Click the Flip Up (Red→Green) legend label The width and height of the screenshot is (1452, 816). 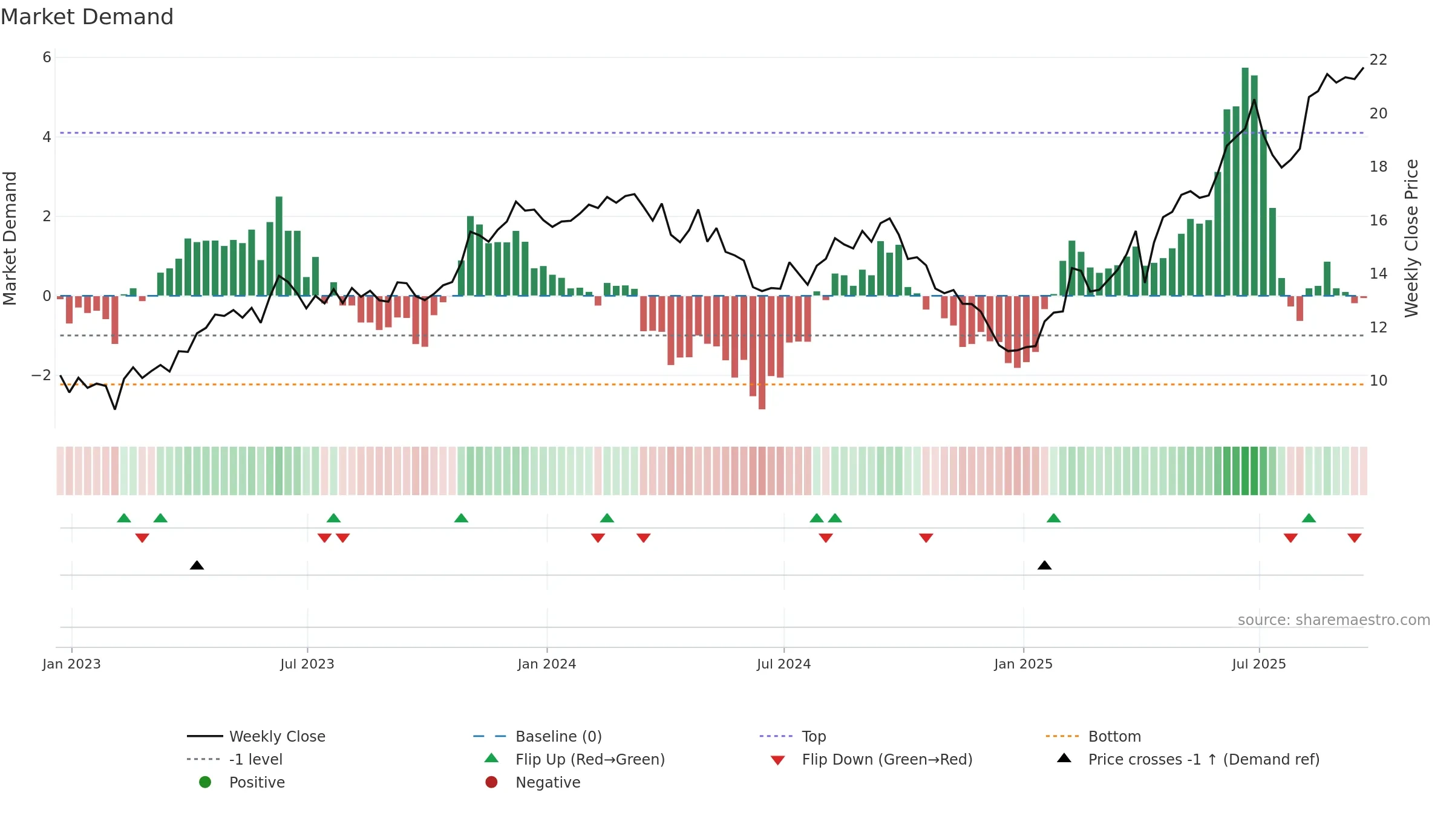590,759
